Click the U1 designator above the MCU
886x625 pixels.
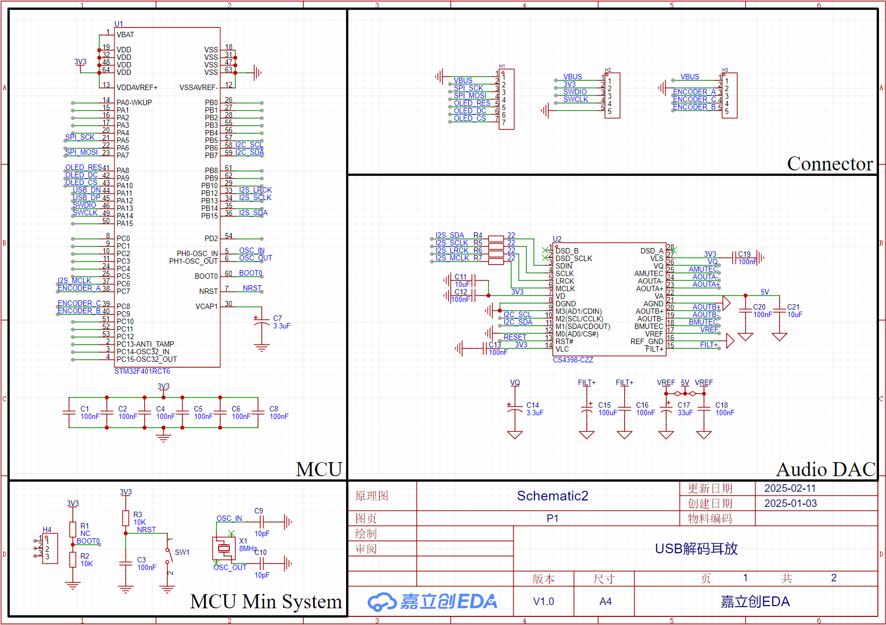coord(119,24)
